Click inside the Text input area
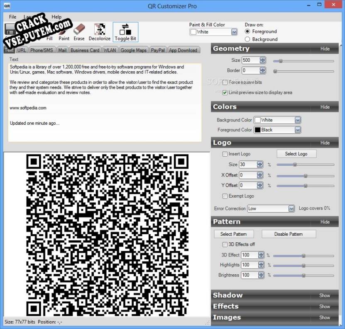Screen dimensions: 345x329 tap(105, 102)
